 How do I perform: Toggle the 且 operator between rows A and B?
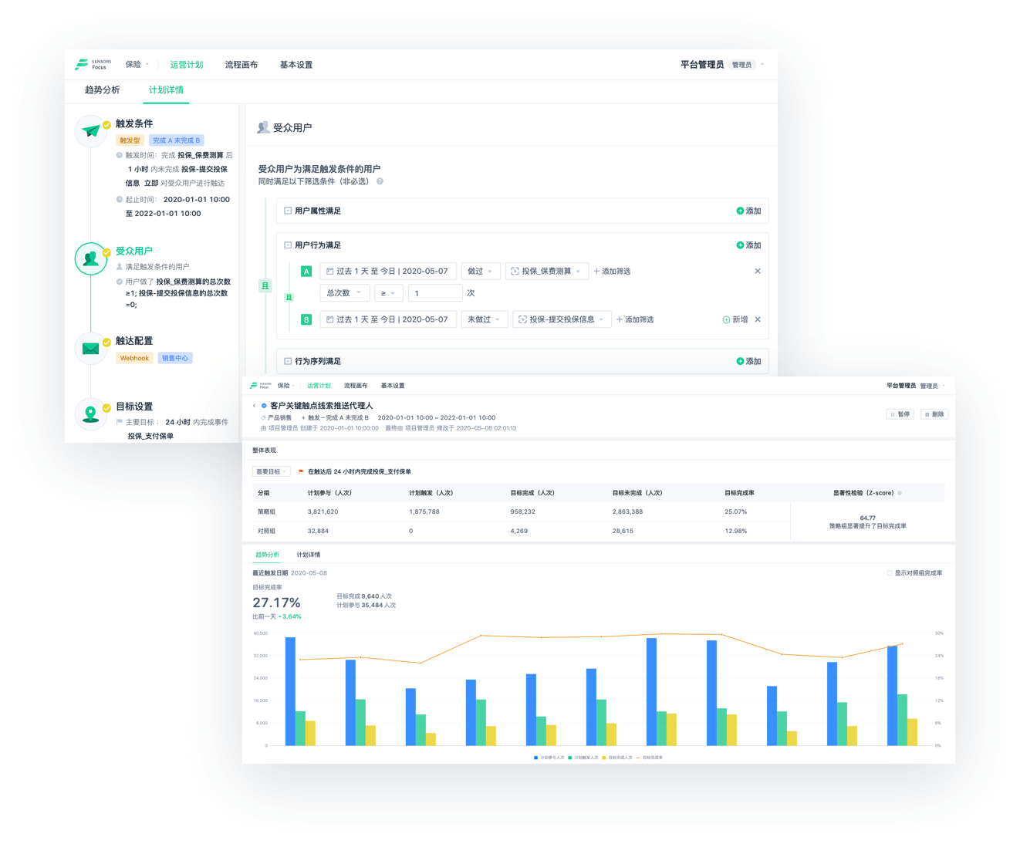(289, 297)
